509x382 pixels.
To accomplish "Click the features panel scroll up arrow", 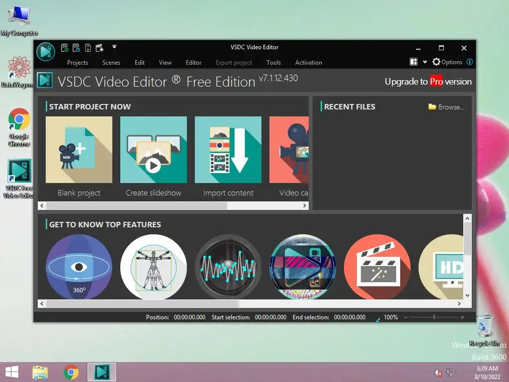I will pyautogui.click(x=467, y=218).
